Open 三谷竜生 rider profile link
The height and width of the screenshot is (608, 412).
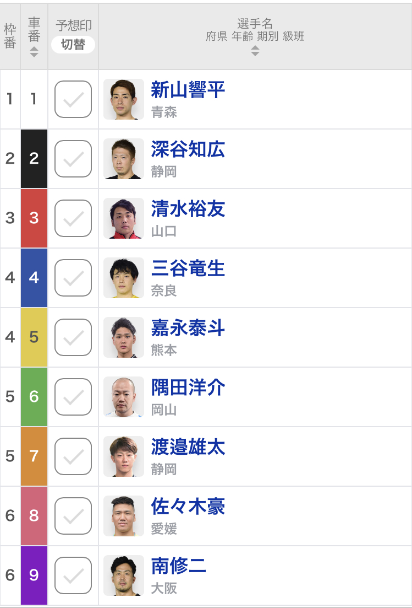pos(188,268)
